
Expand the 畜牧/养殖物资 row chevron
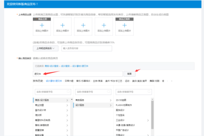[x=67, y=125]
